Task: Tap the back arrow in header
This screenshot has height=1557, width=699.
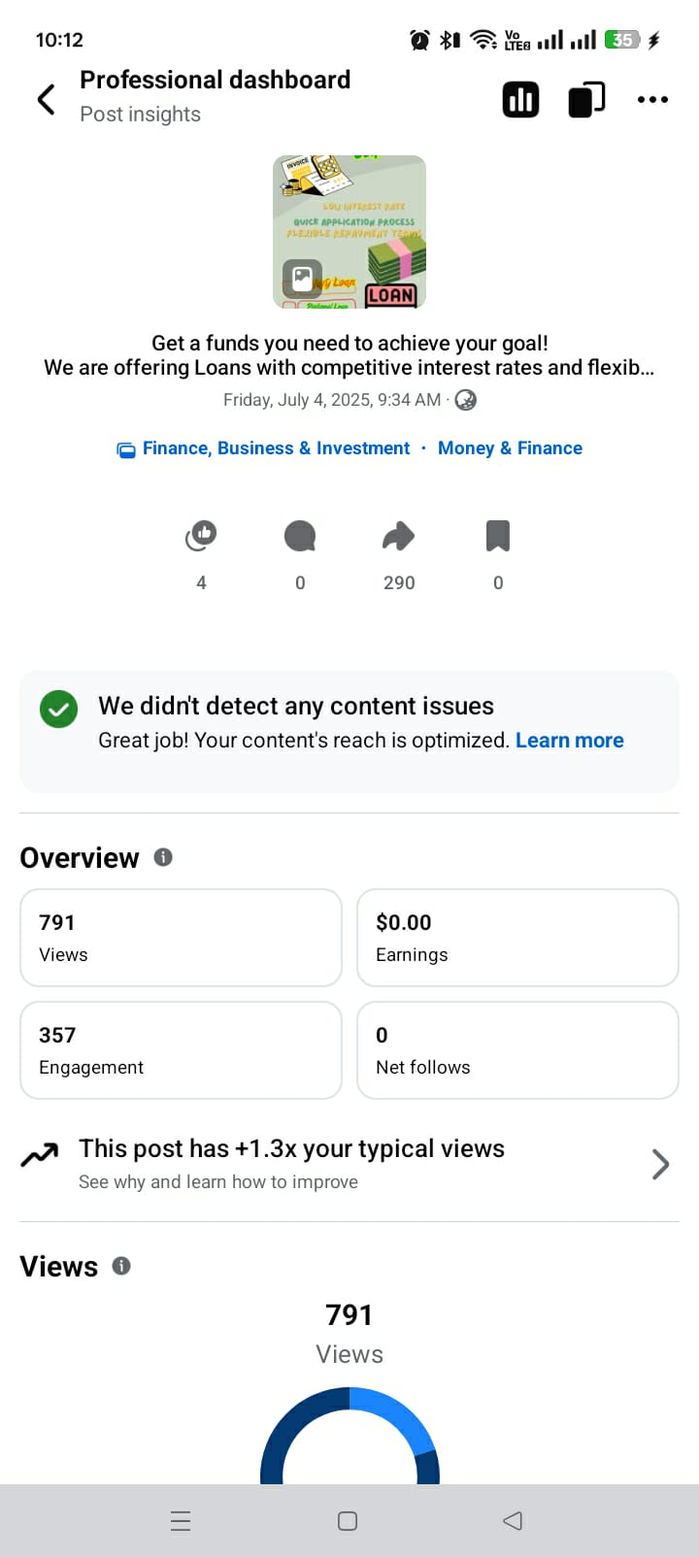Action: point(46,99)
